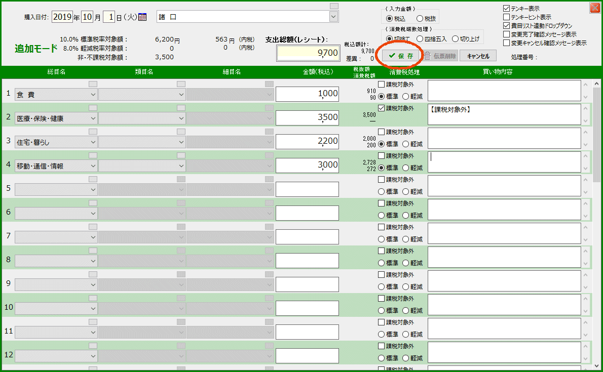Click small button above row 3 総目名
This screenshot has height=372, width=603.
[x=93, y=132]
